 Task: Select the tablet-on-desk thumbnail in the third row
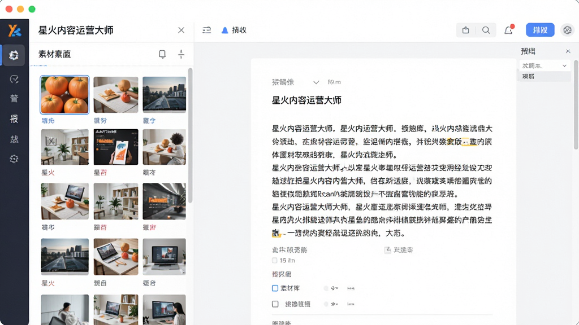tap(64, 201)
